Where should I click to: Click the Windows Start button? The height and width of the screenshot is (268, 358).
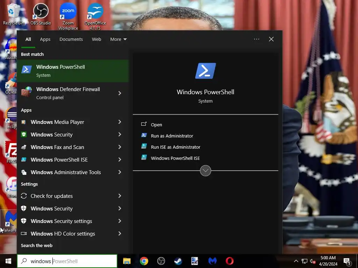click(x=8, y=261)
